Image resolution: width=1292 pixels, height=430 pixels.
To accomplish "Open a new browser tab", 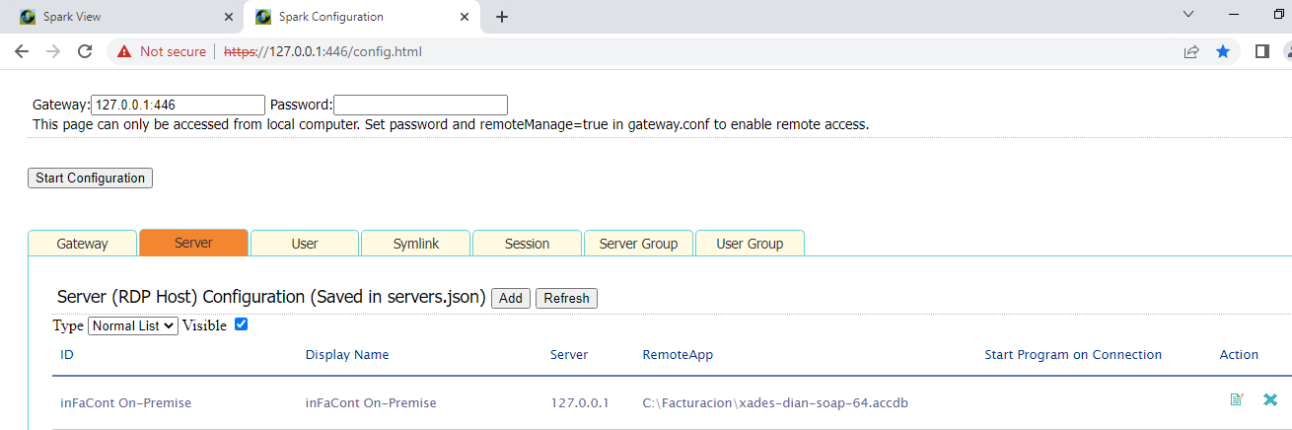I will click(502, 17).
